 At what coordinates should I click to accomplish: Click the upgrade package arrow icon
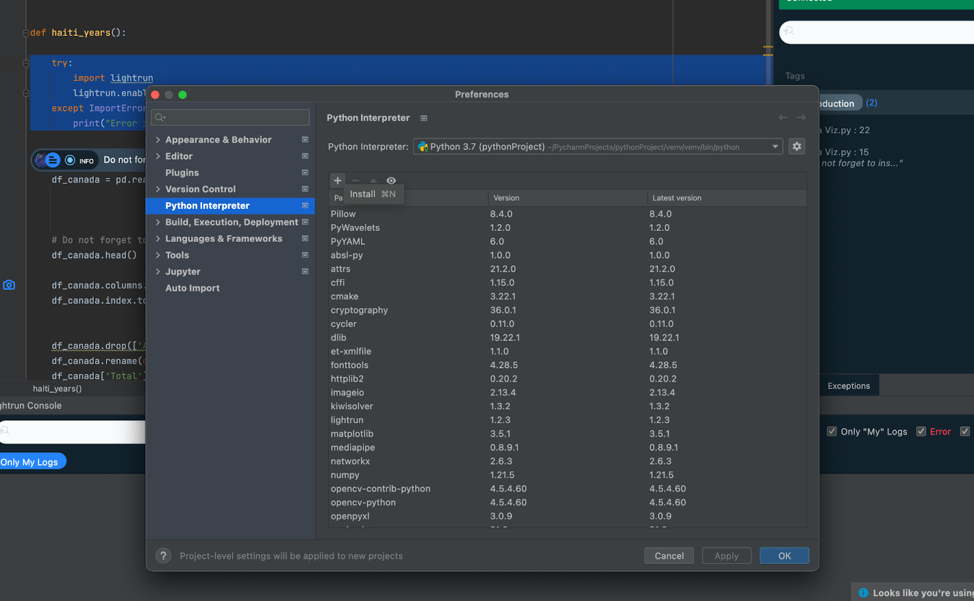click(x=373, y=181)
